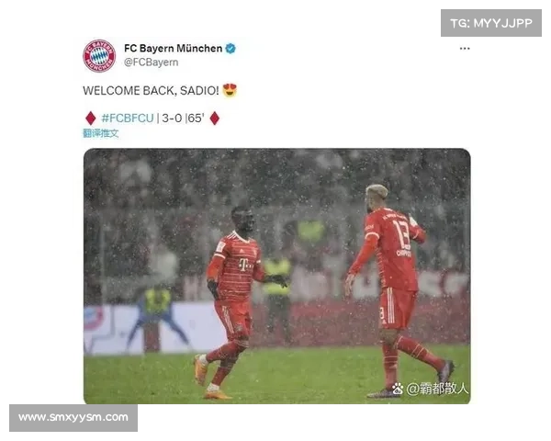The width and height of the screenshot is (551, 441).
Task: Click the @霸都散人 watermark text
Action: (437, 389)
